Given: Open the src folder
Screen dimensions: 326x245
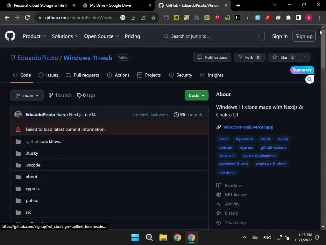Looking at the screenshot, I should [x=28, y=212].
